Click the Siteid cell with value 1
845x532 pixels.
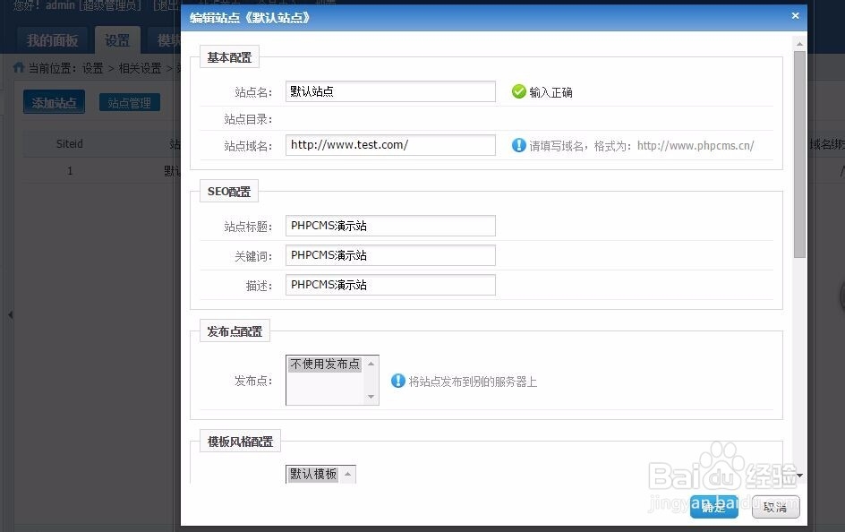tap(70, 171)
